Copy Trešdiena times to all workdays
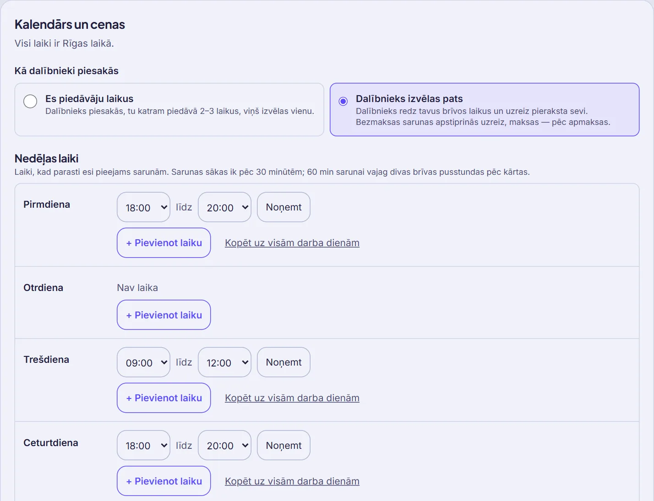The height and width of the screenshot is (501, 654). point(292,398)
